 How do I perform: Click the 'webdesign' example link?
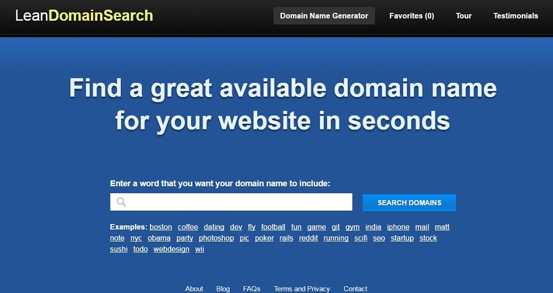coord(171,249)
